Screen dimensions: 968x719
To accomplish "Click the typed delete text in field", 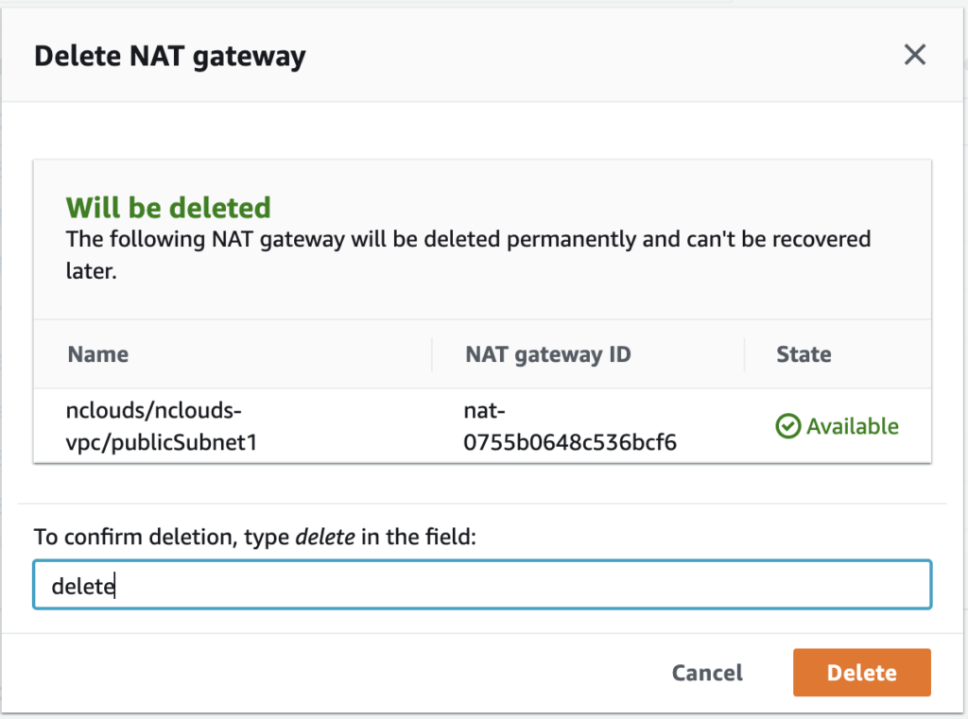I will [x=83, y=586].
